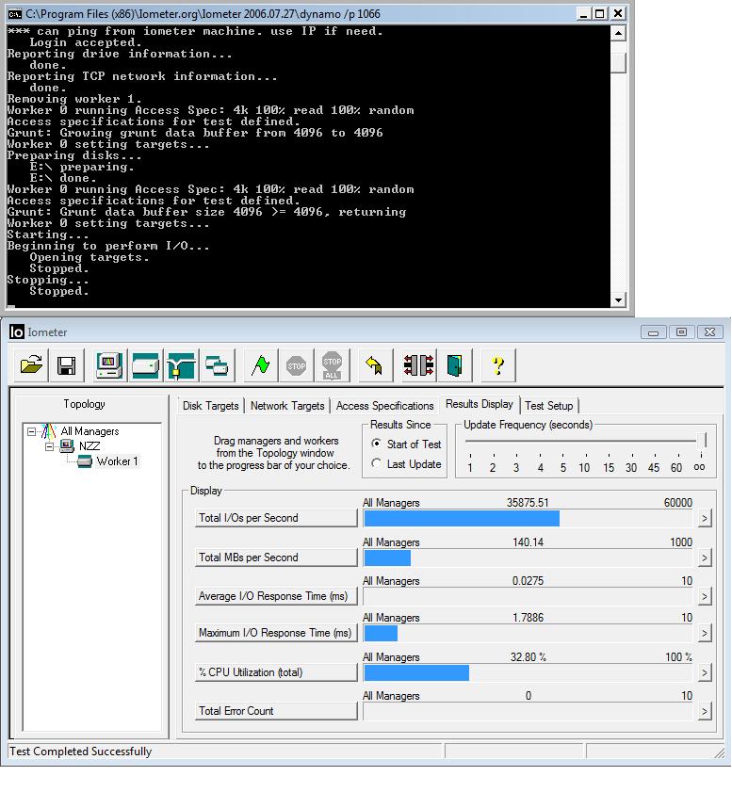The image size is (732, 792).
Task: Select the Results Display tab
Action: 479,404
